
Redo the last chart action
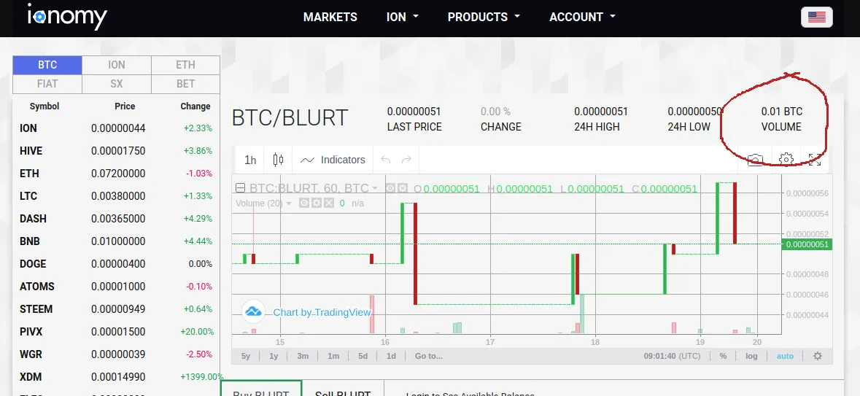406,160
